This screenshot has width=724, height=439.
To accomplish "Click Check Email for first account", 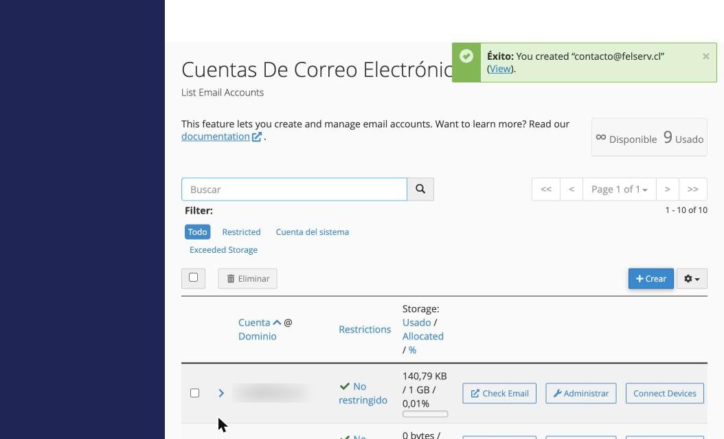I will (499, 393).
